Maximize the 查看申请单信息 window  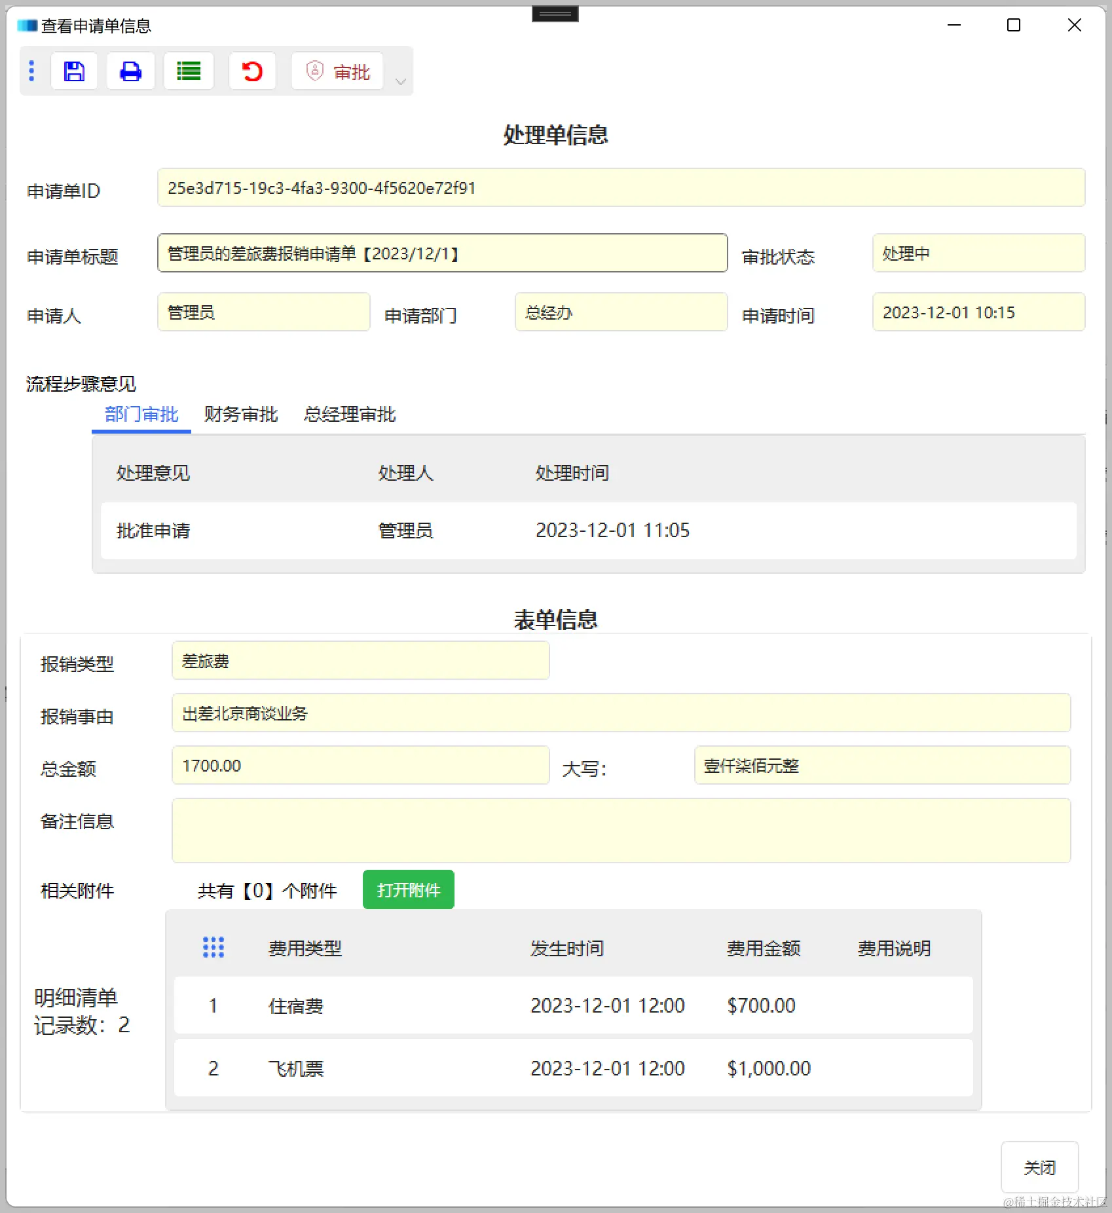[1014, 25]
